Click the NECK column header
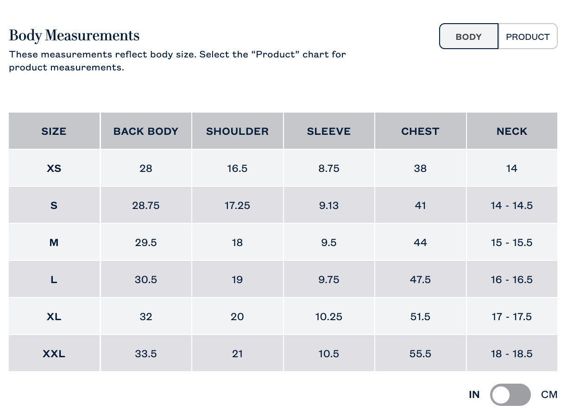This screenshot has width=567, height=417. (x=511, y=131)
